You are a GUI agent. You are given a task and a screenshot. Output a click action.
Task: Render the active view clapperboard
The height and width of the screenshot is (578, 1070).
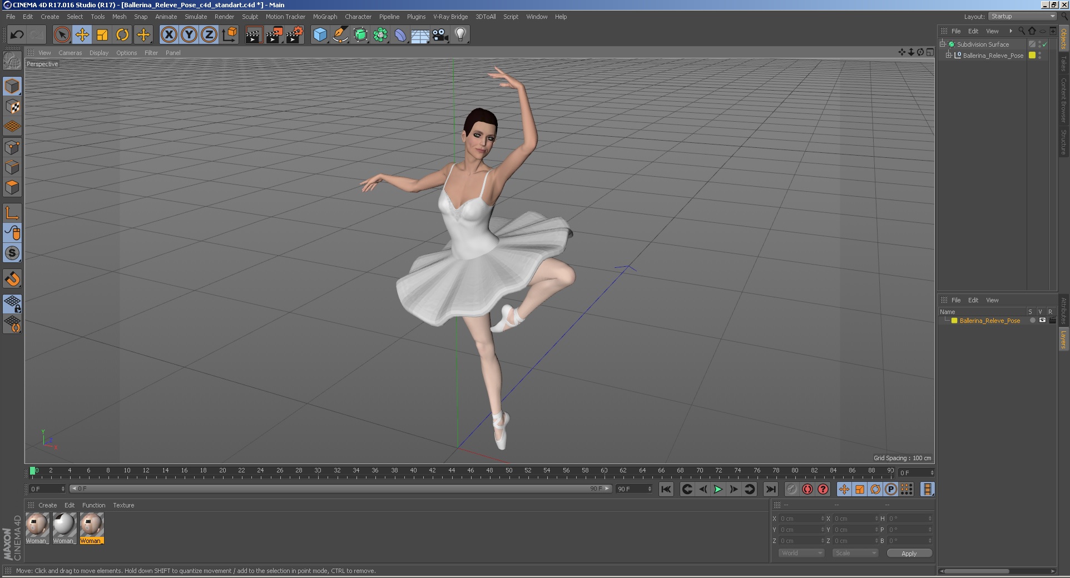click(x=254, y=34)
